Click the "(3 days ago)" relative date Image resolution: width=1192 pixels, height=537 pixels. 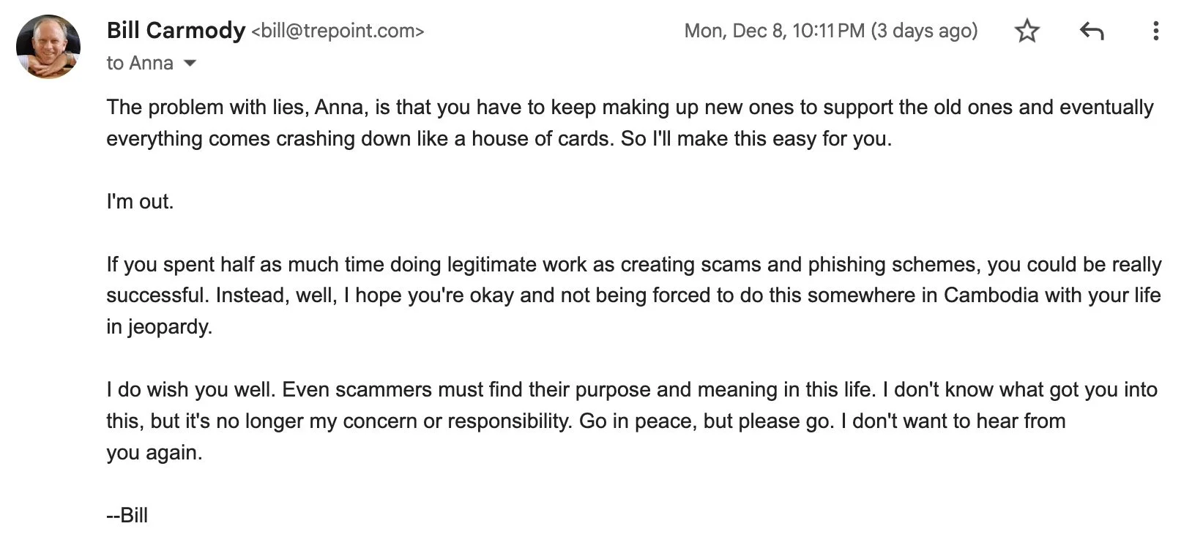click(x=924, y=31)
